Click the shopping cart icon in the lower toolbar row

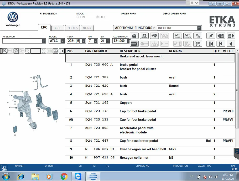tap(198, 44)
